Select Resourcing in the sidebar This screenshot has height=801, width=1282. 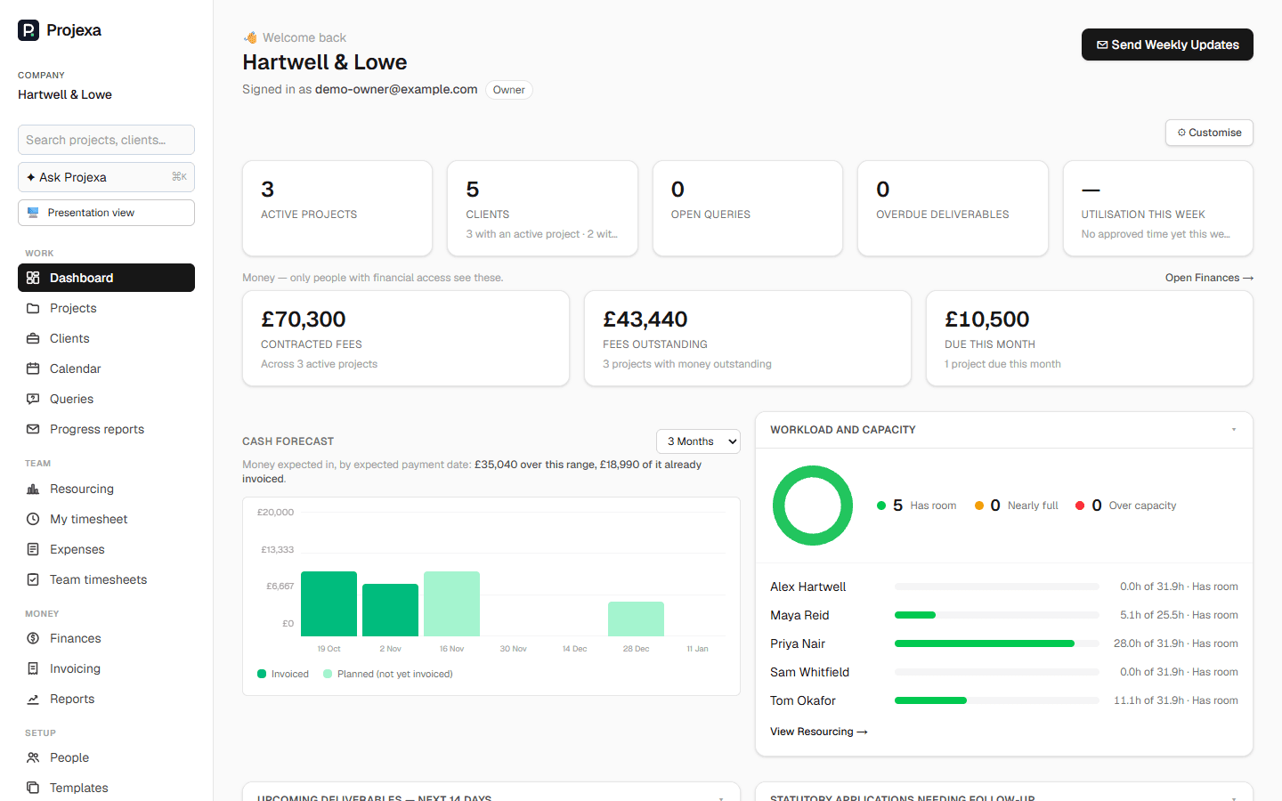pyautogui.click(x=106, y=489)
